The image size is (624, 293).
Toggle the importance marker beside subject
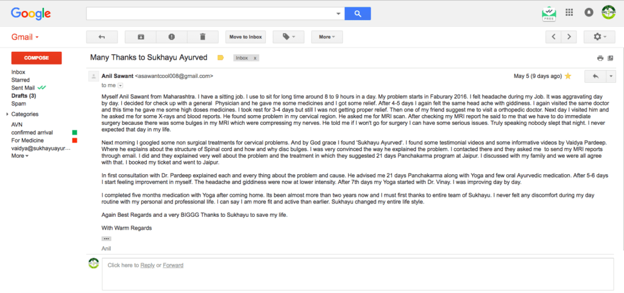click(221, 58)
